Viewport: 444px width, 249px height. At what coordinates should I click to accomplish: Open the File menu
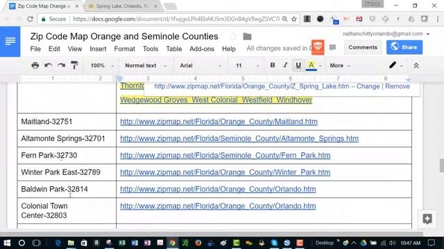coord(35,49)
